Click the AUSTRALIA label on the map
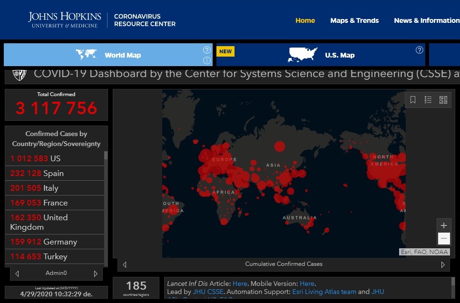The image size is (460, 303). [300, 218]
